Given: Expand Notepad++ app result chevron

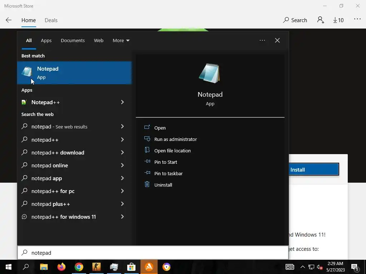Looking at the screenshot, I should (122, 102).
